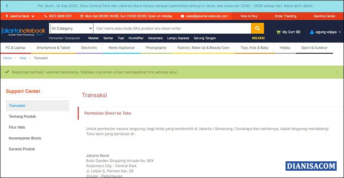
Task: Click the How to Buy link
Action: point(249,16)
